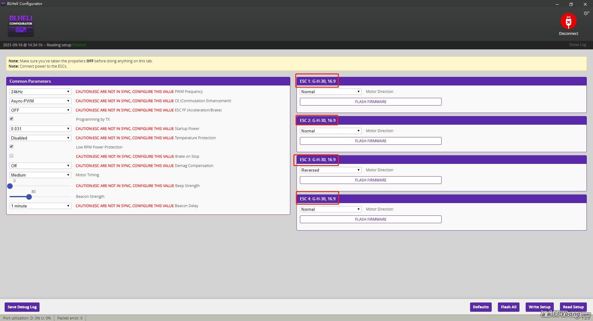Restore down the BLHeli Configurator window
Screen dimensions: 593x321
point(571,4)
